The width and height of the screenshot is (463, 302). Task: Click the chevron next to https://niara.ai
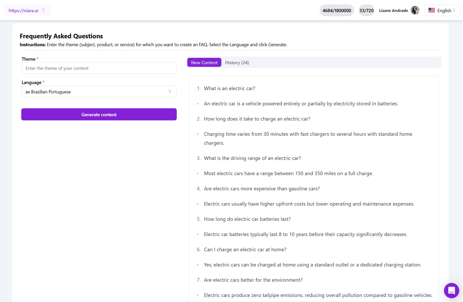click(43, 10)
